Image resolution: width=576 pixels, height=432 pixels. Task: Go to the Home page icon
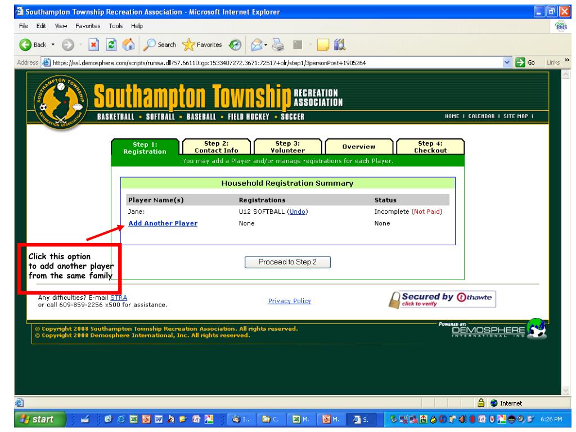click(128, 44)
